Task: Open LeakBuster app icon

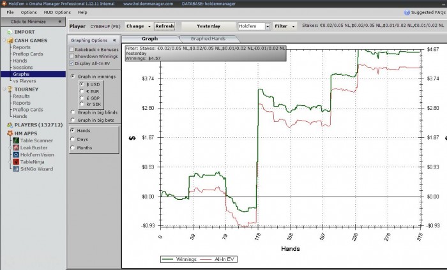Action: 16,147
